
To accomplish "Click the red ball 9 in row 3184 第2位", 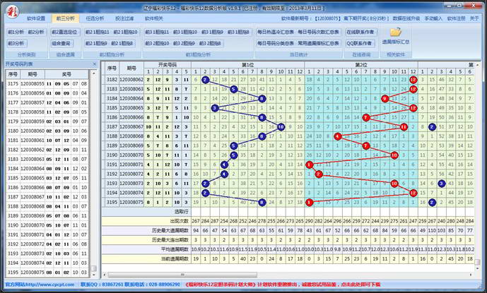I will 385,99.
